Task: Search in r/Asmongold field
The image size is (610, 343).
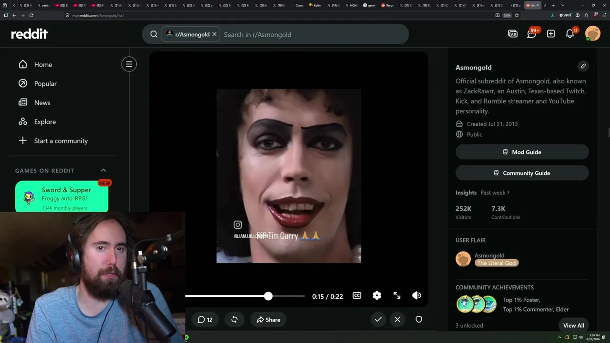Action: coord(315,34)
